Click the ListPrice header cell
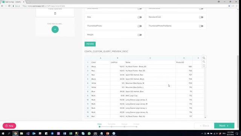The width and height of the screenshot is (241, 136). [x=117, y=62]
